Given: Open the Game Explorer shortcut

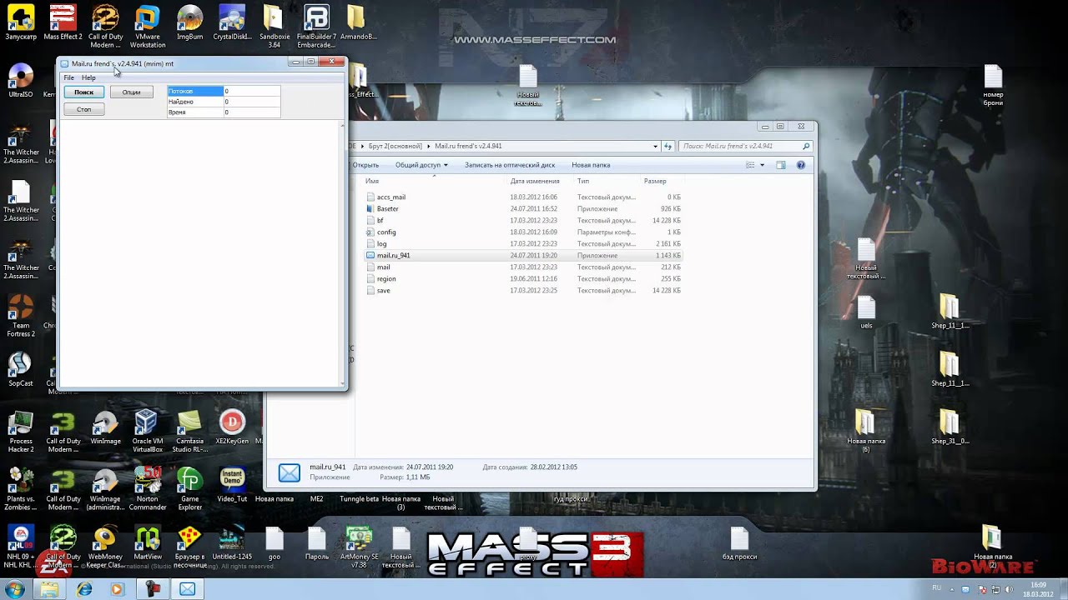Looking at the screenshot, I should click(189, 489).
